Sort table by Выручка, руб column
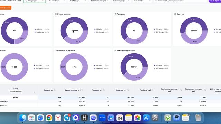Viewport: 221px width, 124px height. click(x=128, y=90)
